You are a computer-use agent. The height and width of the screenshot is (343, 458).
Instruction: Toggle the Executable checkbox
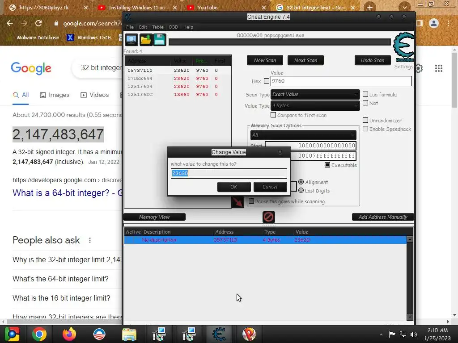click(327, 165)
